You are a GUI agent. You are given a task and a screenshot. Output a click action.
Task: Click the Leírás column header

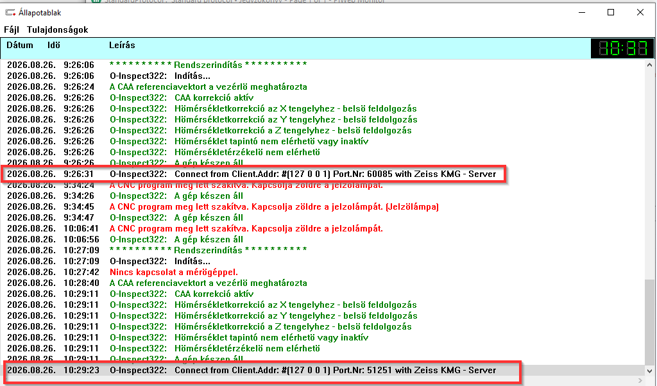point(122,46)
